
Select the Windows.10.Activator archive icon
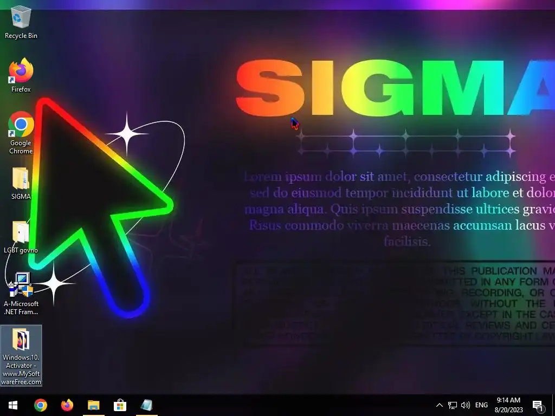point(21,355)
